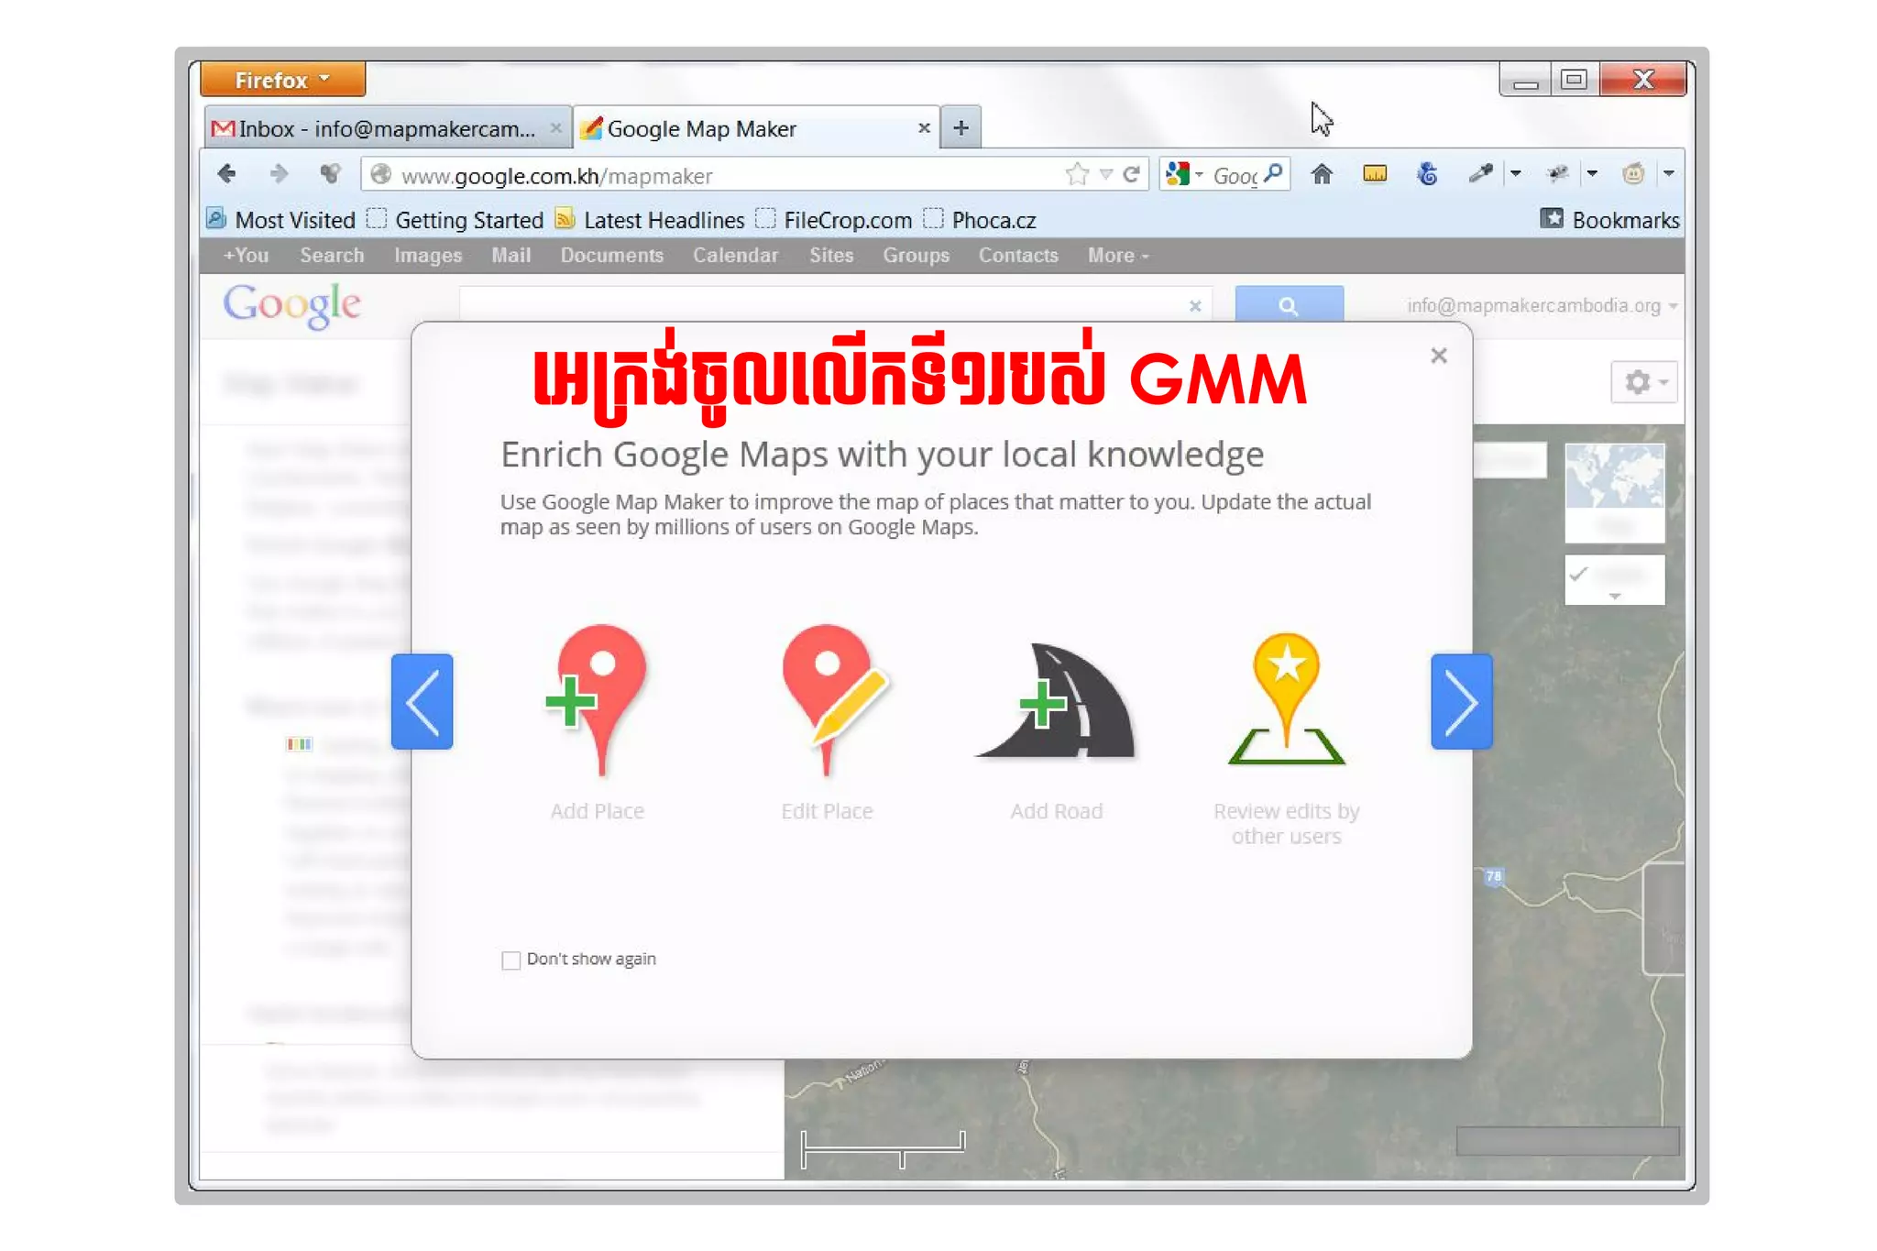The width and height of the screenshot is (1877, 1251).
Task: Click the grey tools toolbar icon
Action: click(x=330, y=174)
